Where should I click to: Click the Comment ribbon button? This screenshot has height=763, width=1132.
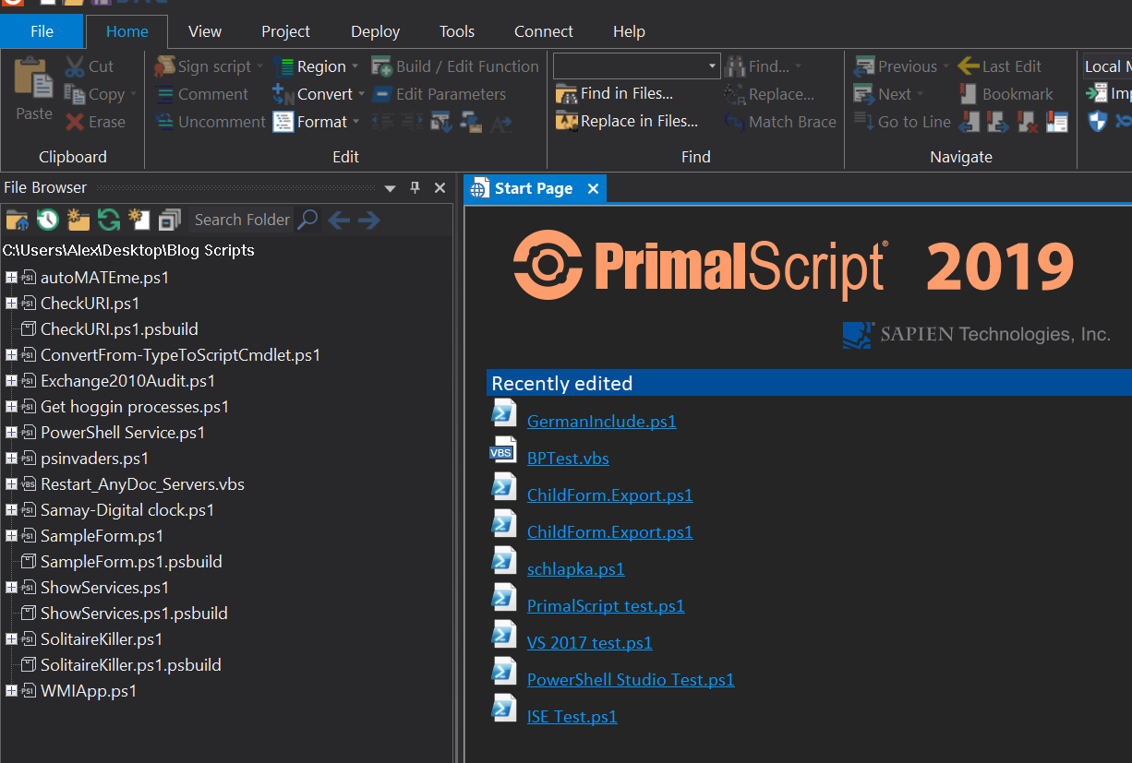click(x=202, y=94)
